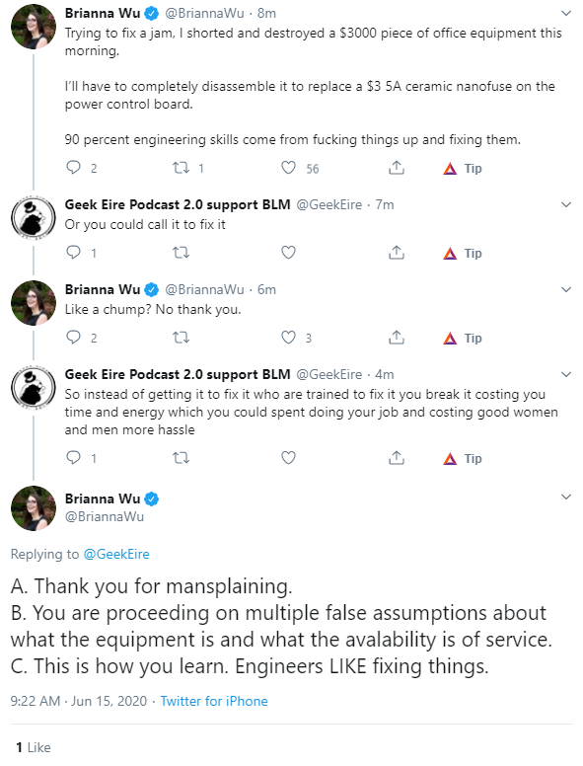Like the 'Like a chump?' tweet
The image size is (583, 766).
click(289, 338)
